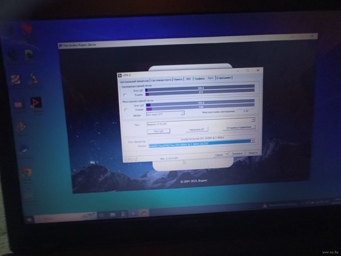
Task: Open the Central Processor tab in CPU-Z
Action: point(134,81)
